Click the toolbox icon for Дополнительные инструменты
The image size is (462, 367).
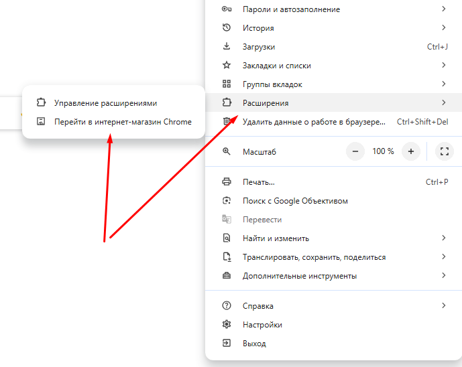[x=226, y=275]
